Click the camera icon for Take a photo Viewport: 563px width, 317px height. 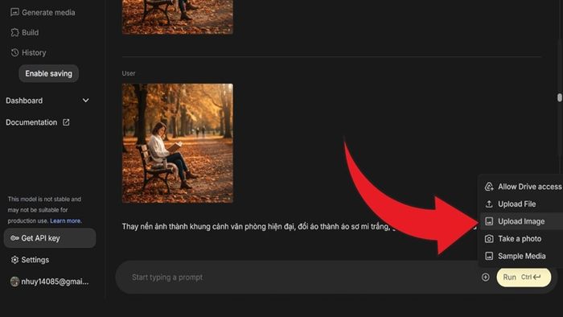click(x=489, y=239)
